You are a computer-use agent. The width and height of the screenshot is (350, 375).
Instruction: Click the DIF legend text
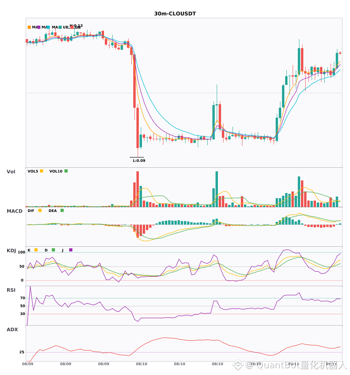tap(31, 211)
